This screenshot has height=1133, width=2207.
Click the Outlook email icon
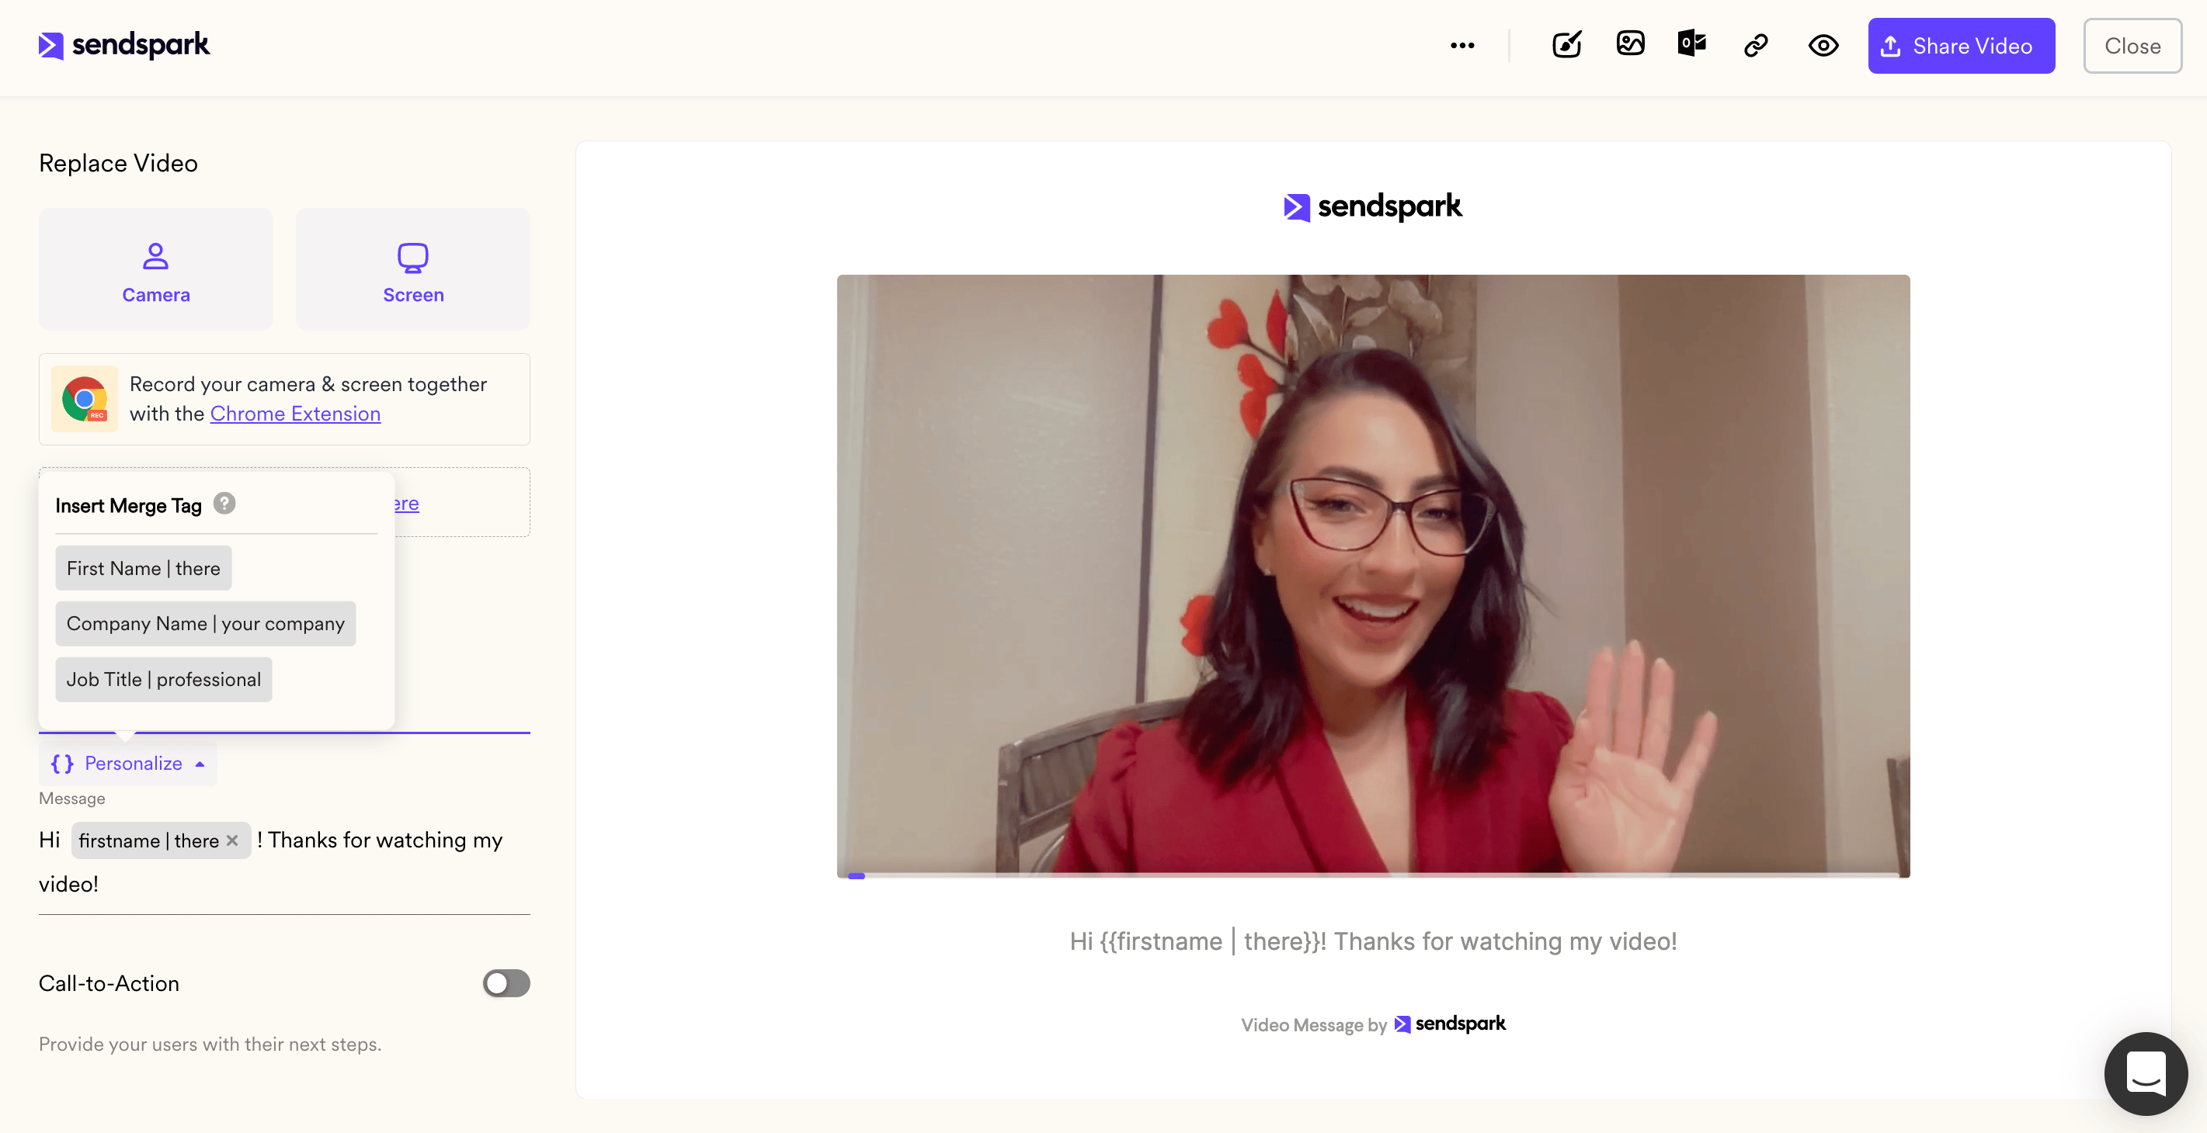(1692, 43)
